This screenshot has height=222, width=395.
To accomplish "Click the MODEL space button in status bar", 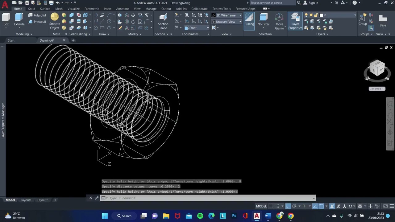I will point(261,206).
